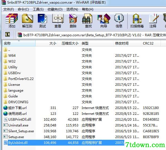Click the WinRAR title bar books icon

(x=4, y=2)
